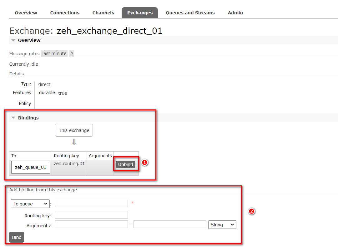Click into the Routing key input
Viewport: 338px width, 247px height.
coord(91,215)
